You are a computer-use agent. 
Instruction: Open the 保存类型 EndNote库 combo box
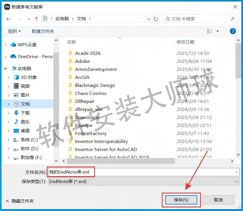144,182
